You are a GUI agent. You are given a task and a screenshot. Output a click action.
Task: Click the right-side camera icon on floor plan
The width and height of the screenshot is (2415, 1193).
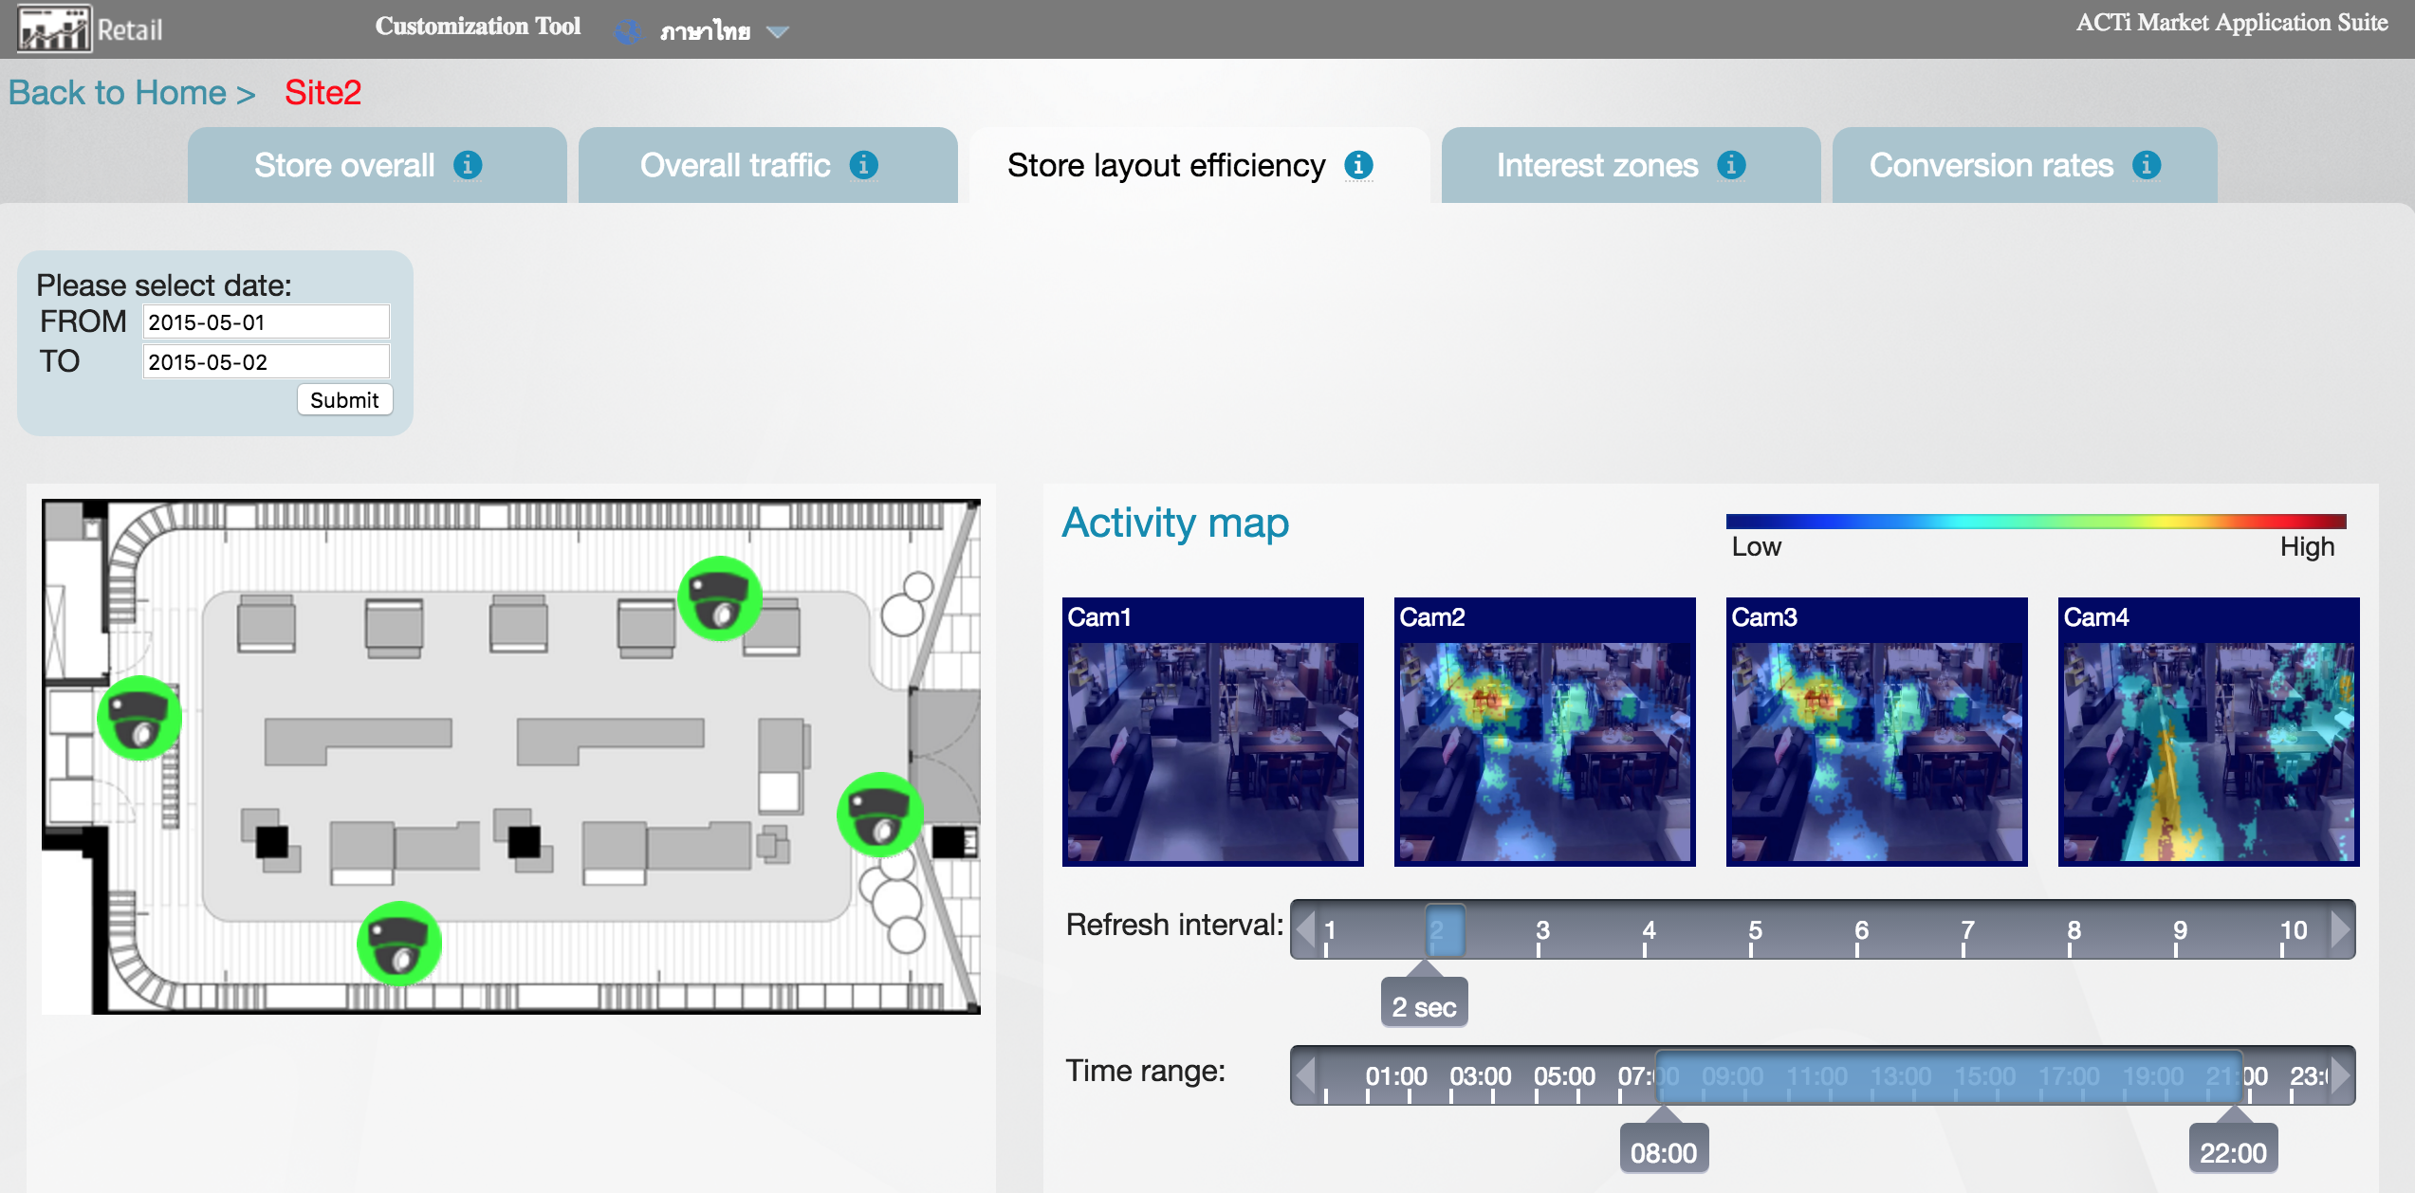878,815
